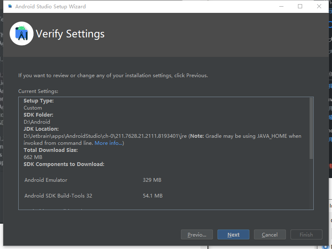Go back with the Previous button

[197, 234]
